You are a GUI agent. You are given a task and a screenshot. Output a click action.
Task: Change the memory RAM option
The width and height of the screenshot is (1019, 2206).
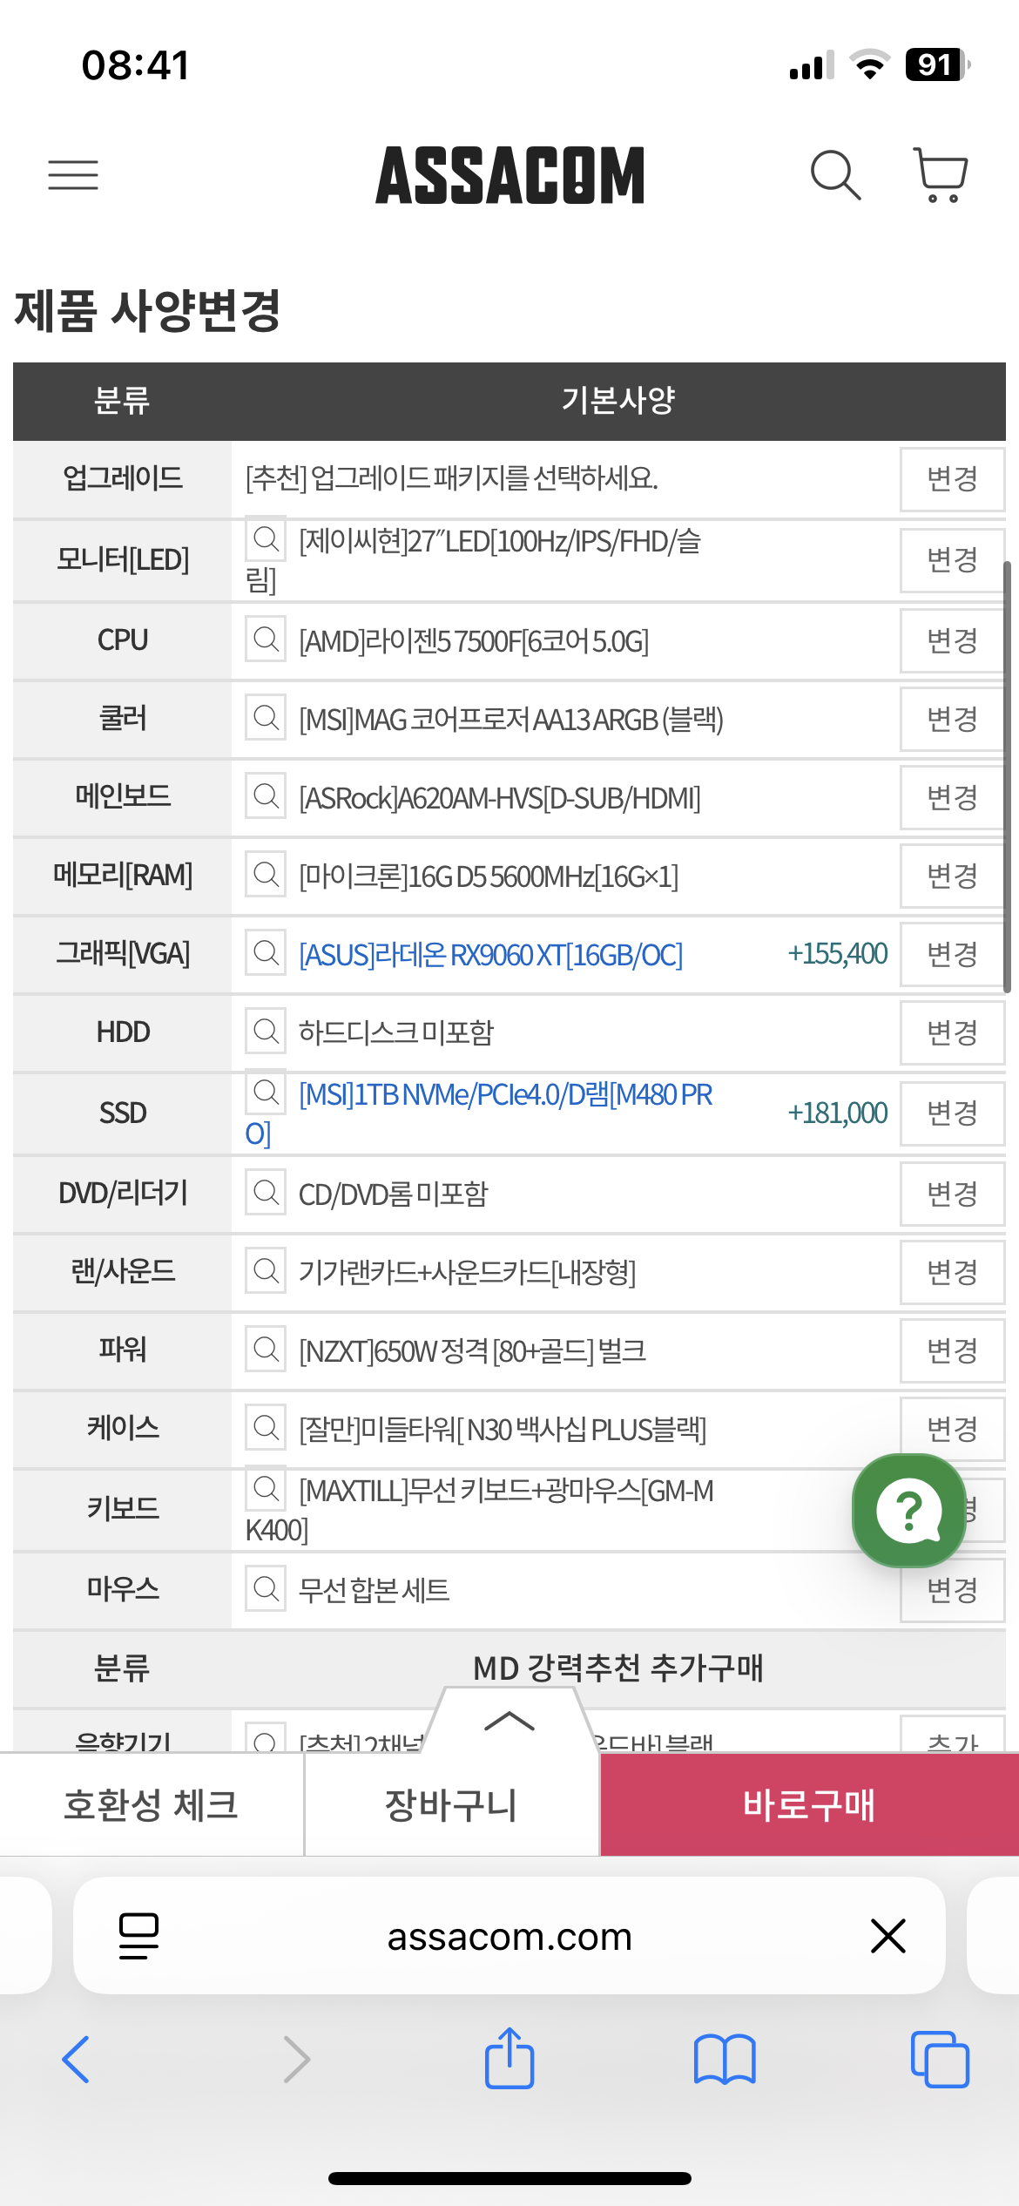pos(951,876)
